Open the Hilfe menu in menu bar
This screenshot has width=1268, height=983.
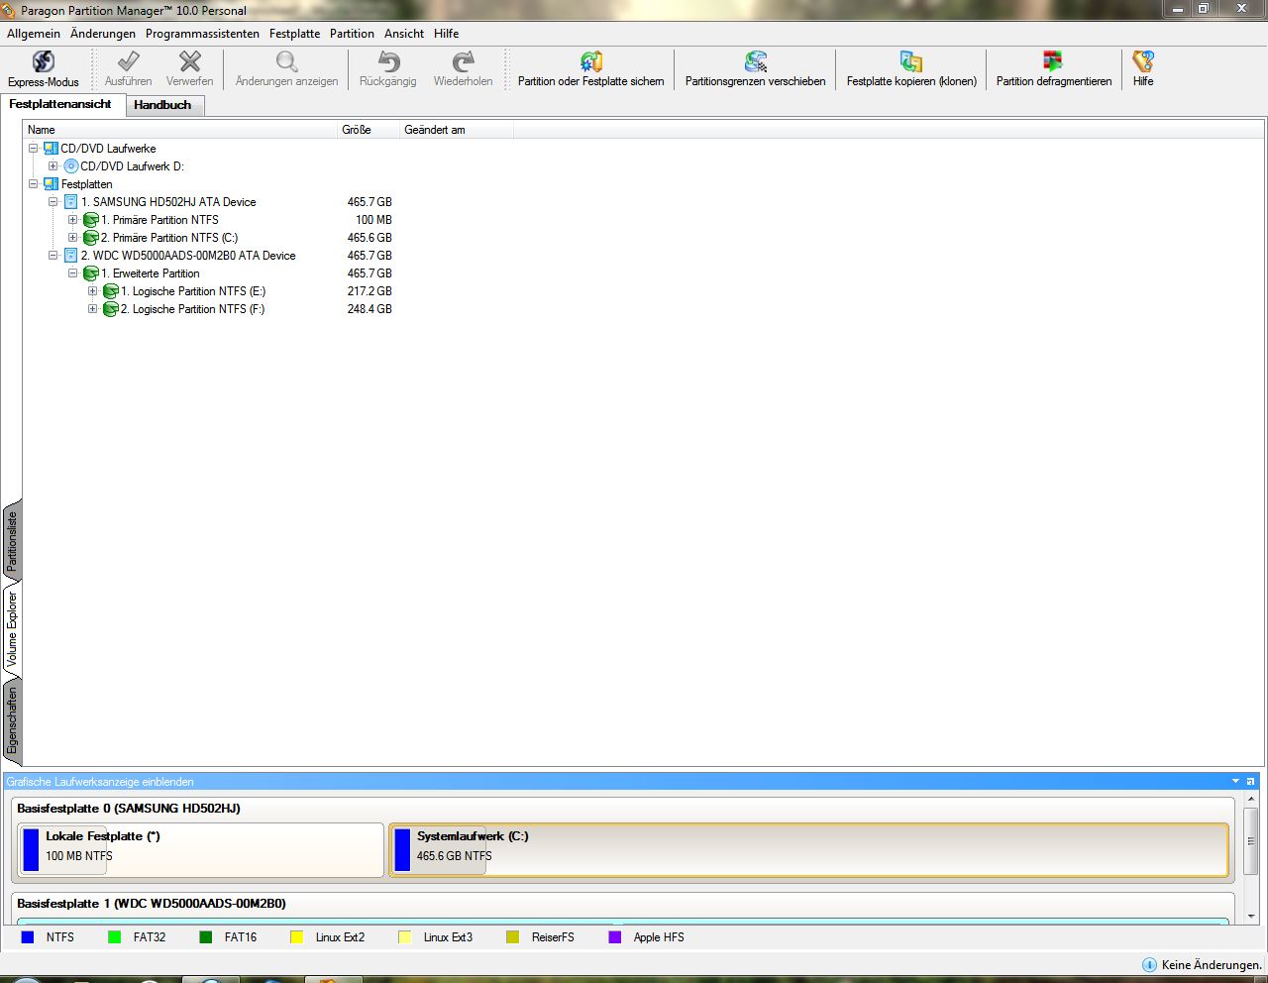click(446, 34)
